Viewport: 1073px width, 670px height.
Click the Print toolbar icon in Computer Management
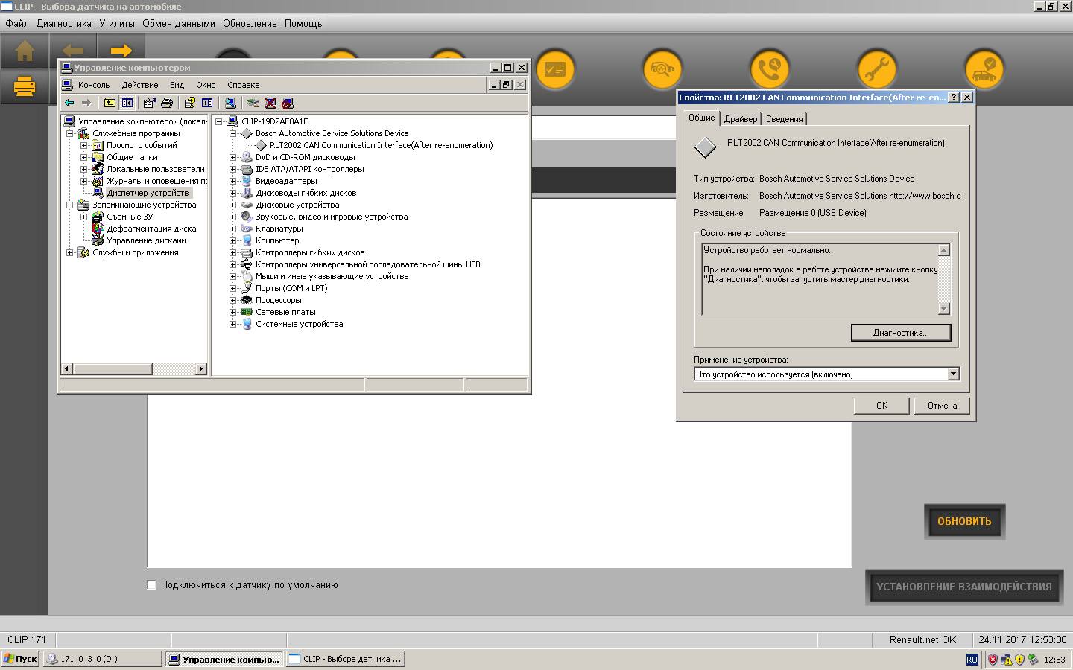click(167, 103)
